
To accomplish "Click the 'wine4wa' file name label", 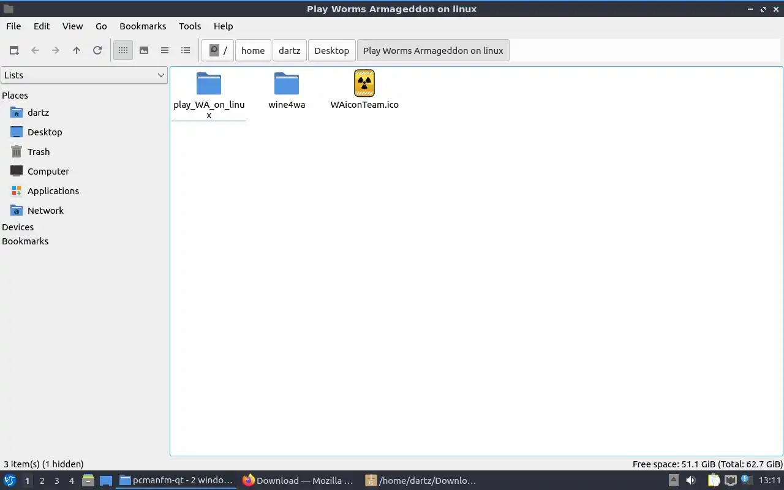I will (287, 105).
